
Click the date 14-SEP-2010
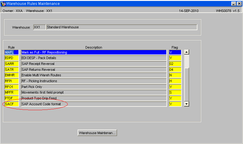point(188,11)
